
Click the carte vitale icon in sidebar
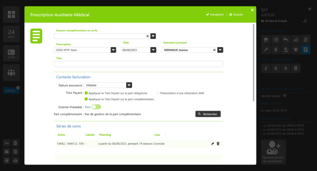pos(11,53)
